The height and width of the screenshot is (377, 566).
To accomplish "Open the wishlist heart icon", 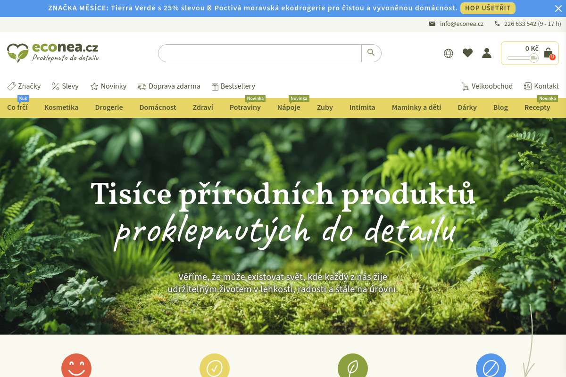I will click(467, 53).
